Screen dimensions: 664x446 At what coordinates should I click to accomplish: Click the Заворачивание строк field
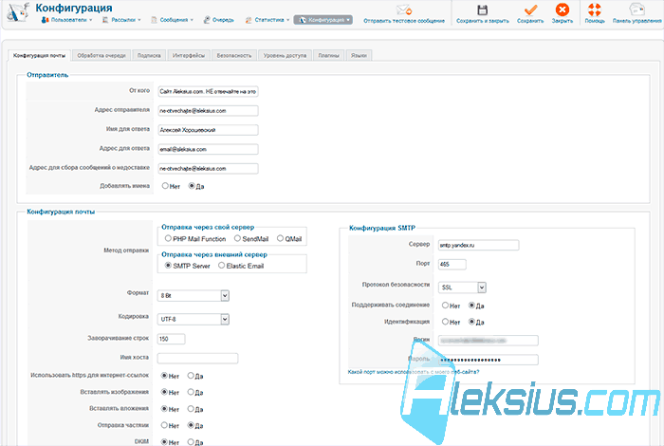171,339
